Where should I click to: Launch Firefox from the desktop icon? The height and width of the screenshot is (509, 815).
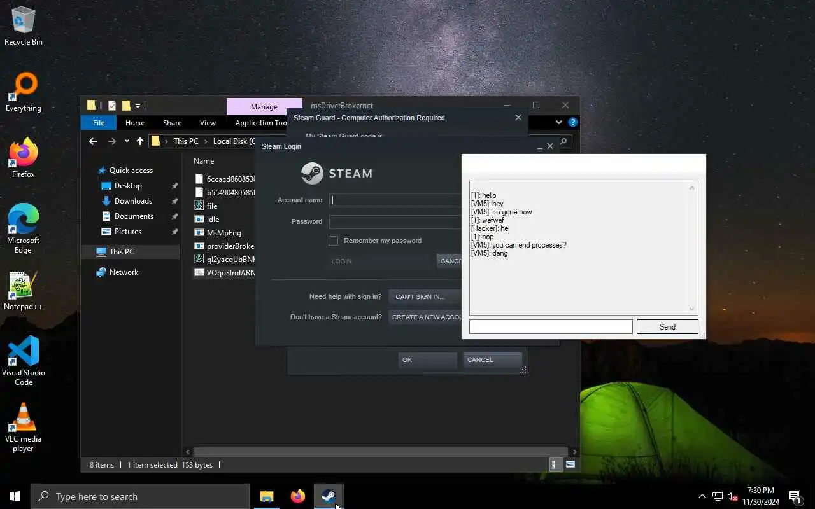[x=24, y=158]
